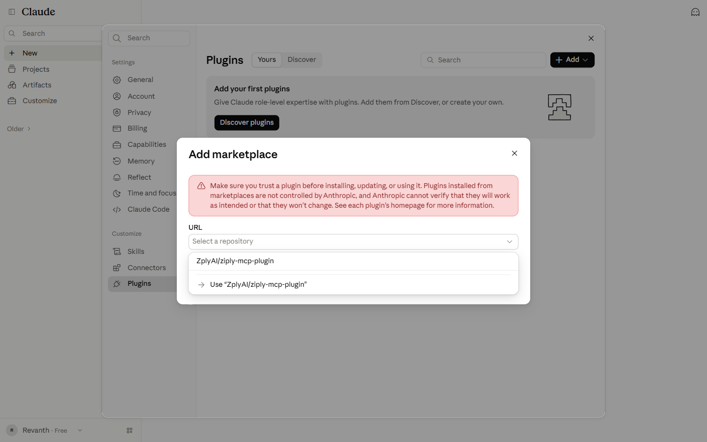The width and height of the screenshot is (707, 442).
Task: Switch to the Yours tab
Action: coord(267,60)
